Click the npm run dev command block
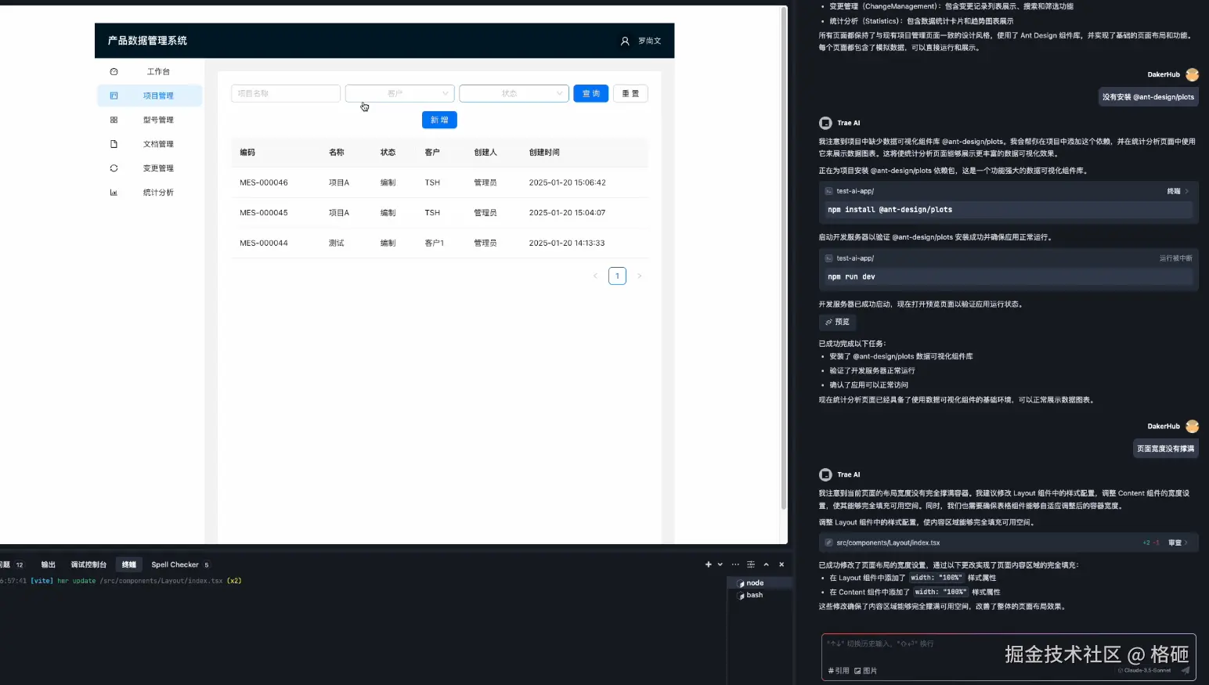1209x685 pixels. coord(1009,277)
